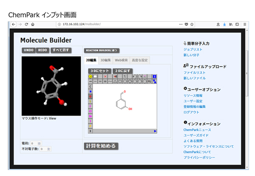Select the single bond tool
This screenshot has width=255, height=176.
pyautogui.click(x=95, y=81)
